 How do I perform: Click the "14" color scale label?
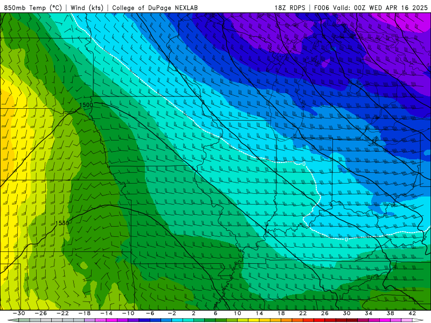(x=259, y=313)
